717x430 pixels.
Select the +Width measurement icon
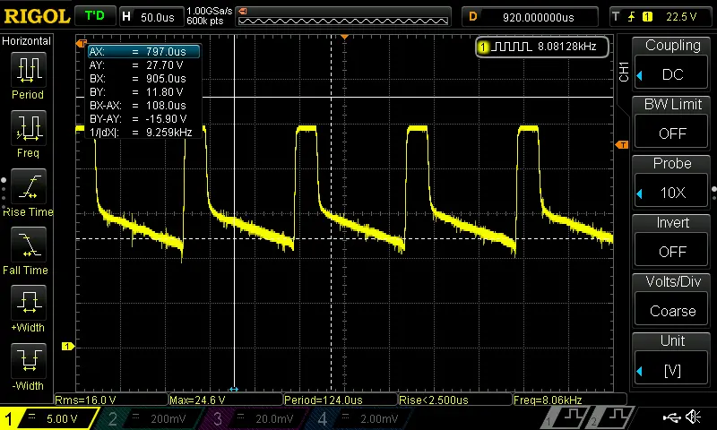coord(29,303)
